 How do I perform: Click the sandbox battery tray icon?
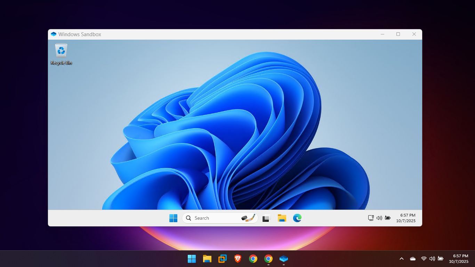click(387, 218)
